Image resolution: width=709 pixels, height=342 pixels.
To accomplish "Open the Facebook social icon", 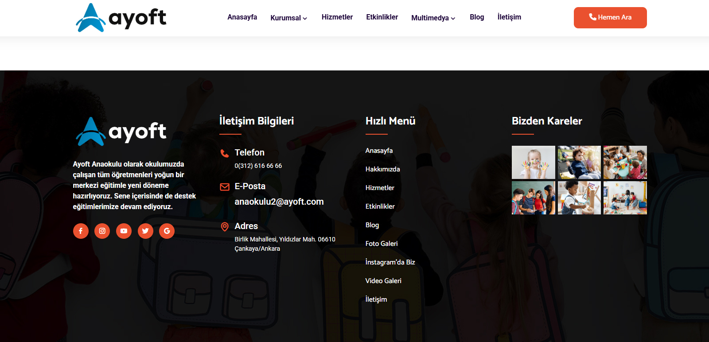I will point(81,231).
